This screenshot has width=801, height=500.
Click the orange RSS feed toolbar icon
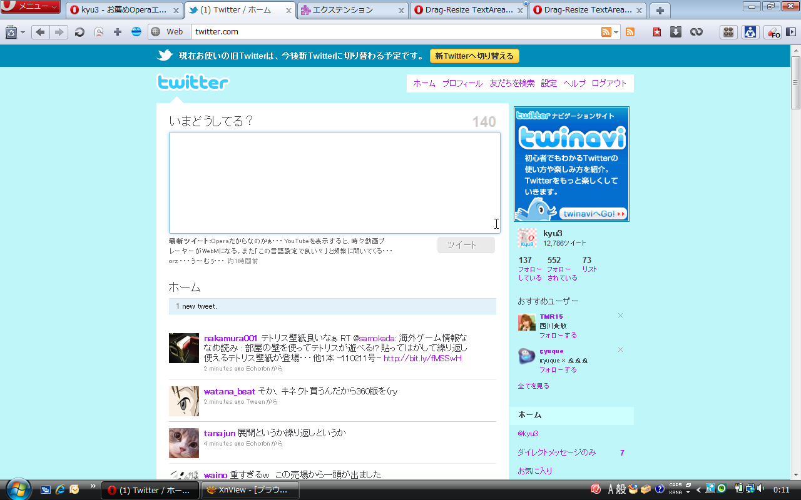coord(630,32)
